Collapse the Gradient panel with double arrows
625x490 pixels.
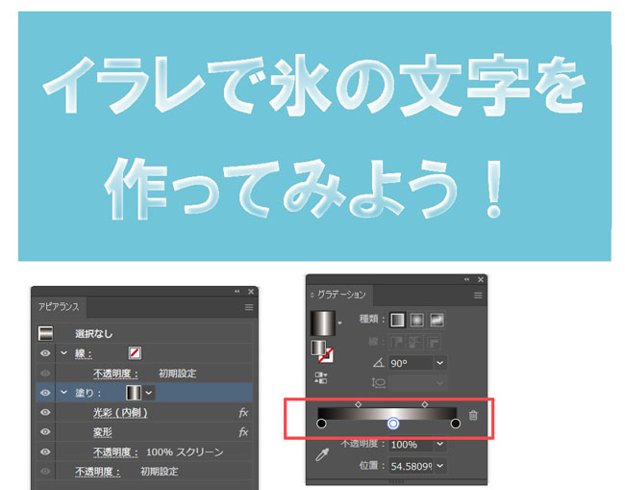coord(466,280)
